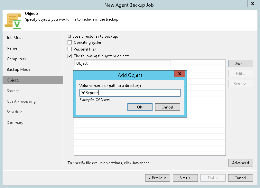This screenshot has width=260, height=188.
Task: Click the directory path input field
Action: 130,93
